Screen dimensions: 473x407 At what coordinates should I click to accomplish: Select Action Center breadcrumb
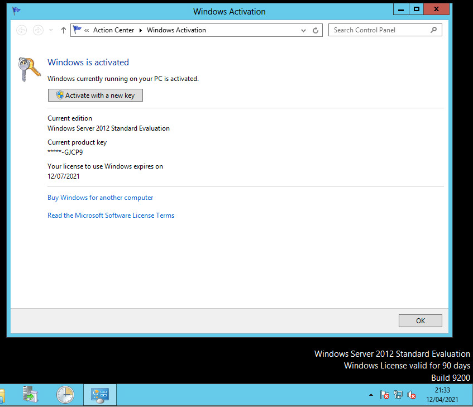coord(113,30)
